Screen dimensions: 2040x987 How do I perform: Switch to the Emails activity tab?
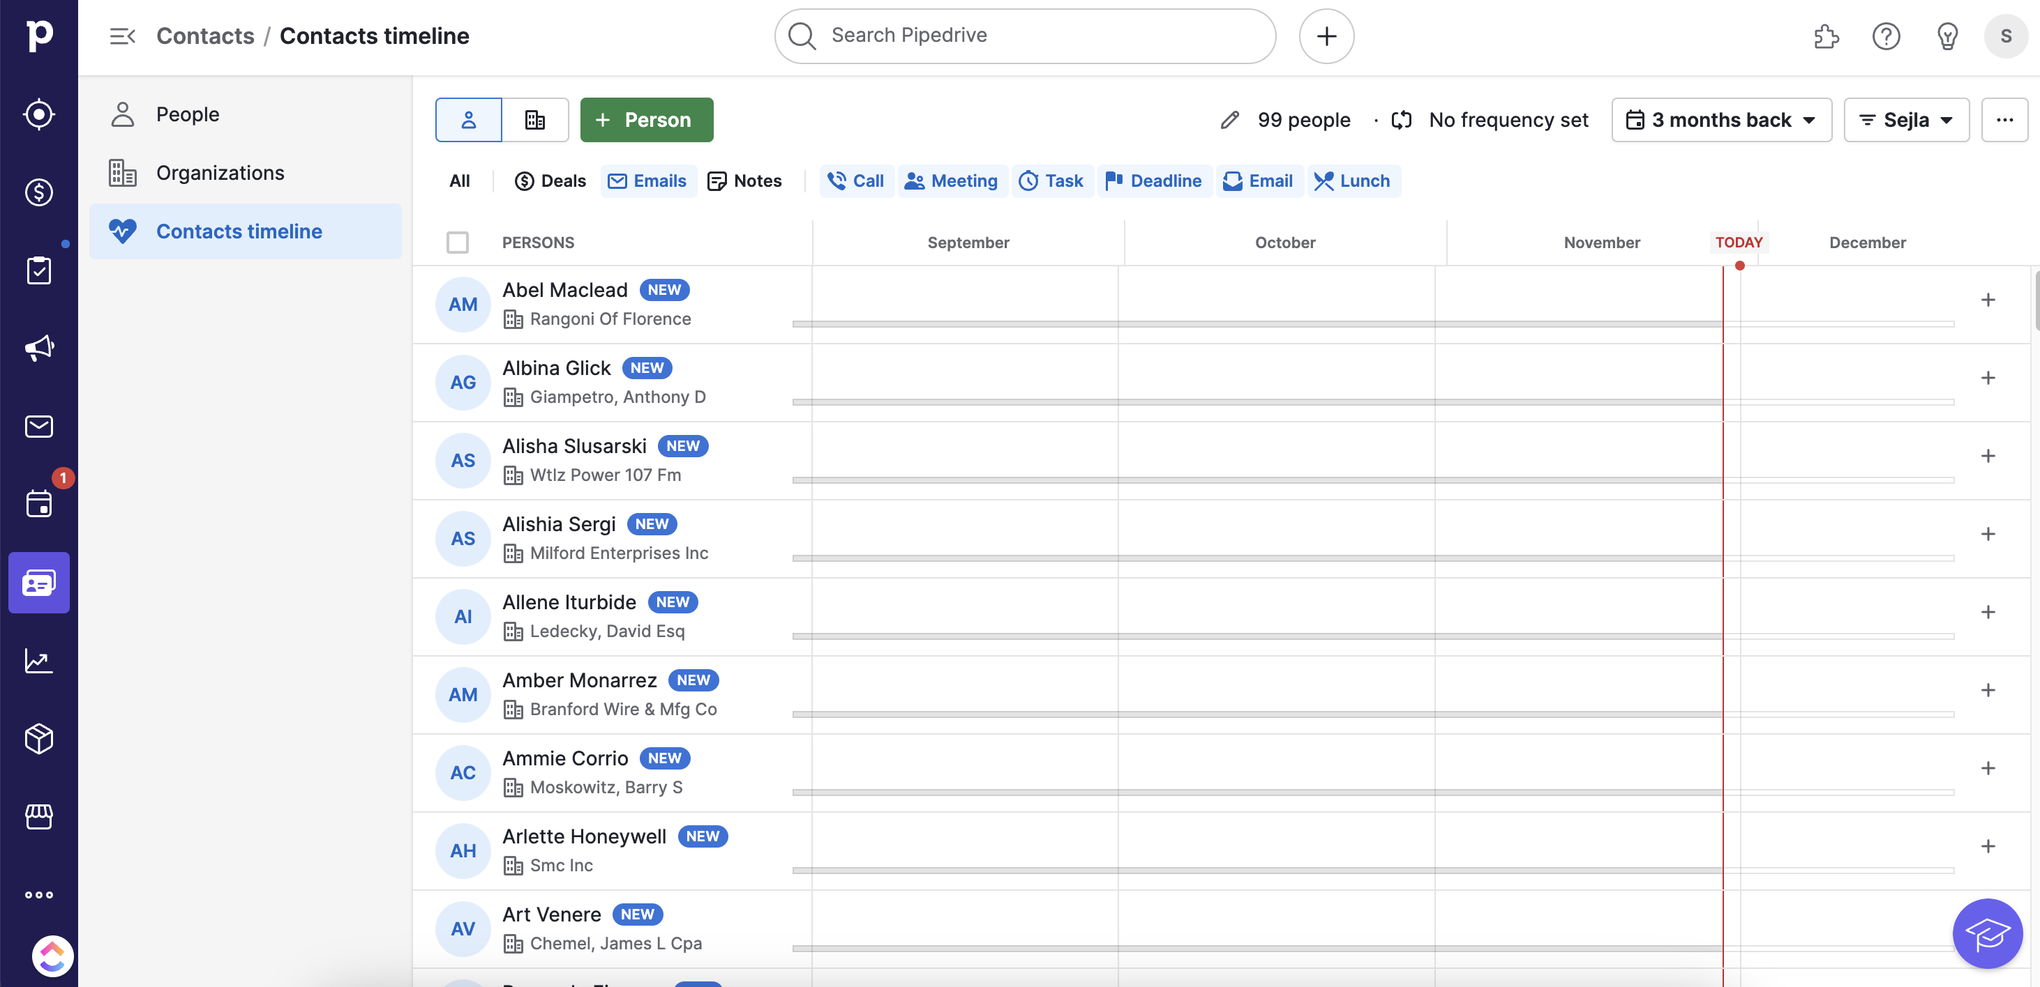click(x=648, y=181)
